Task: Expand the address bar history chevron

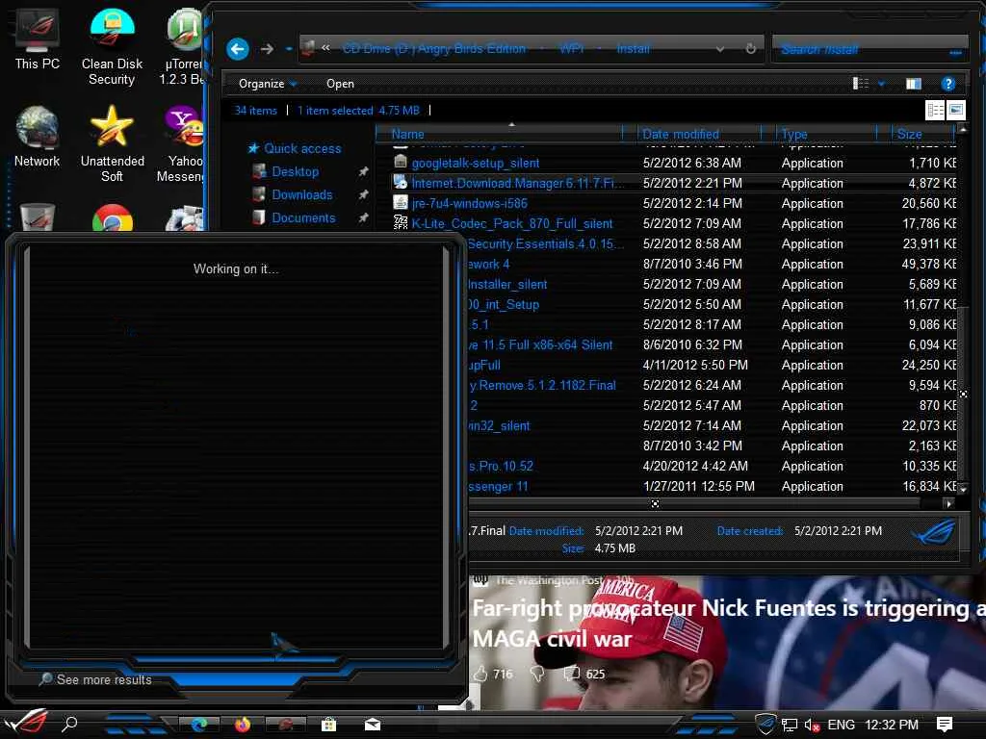Action: point(720,49)
